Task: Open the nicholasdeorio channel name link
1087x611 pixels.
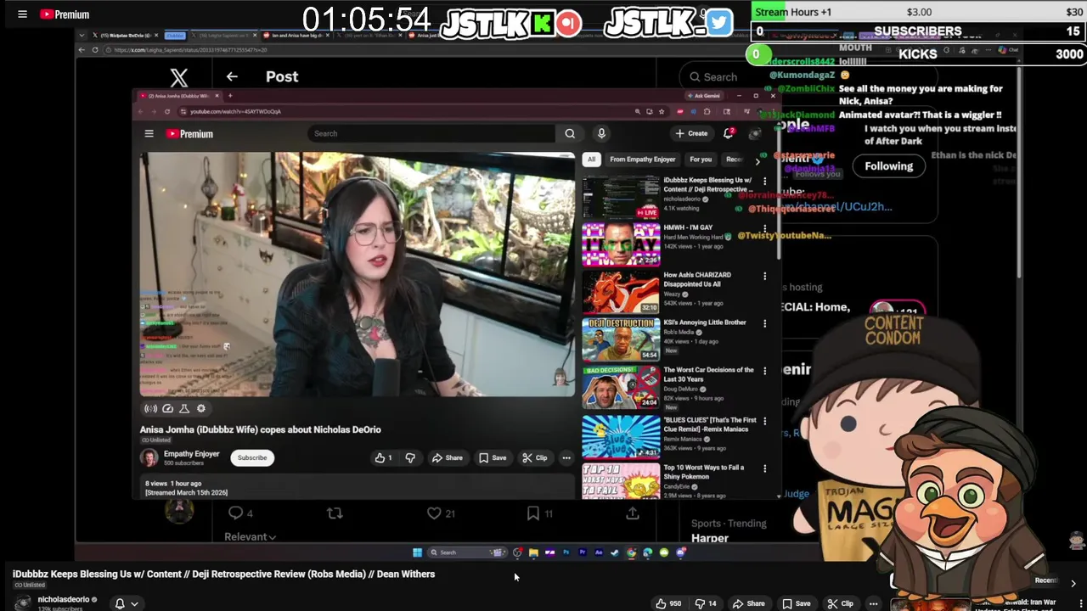Action: (63, 599)
